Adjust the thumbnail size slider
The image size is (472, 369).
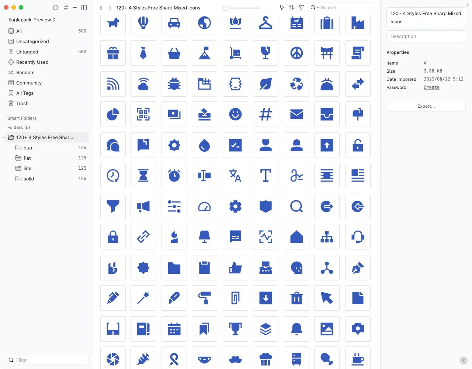[226, 8]
